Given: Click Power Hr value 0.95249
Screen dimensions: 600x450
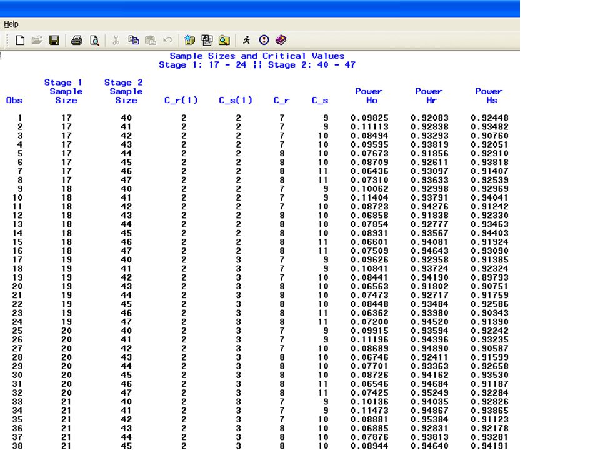Looking at the screenshot, I should [430, 393].
